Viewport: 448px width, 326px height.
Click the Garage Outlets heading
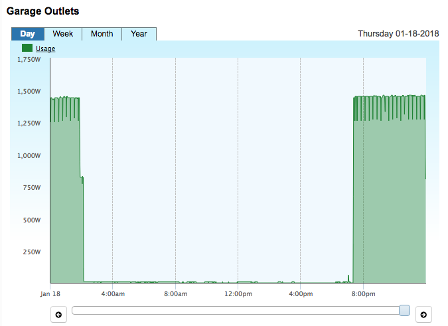43,11
